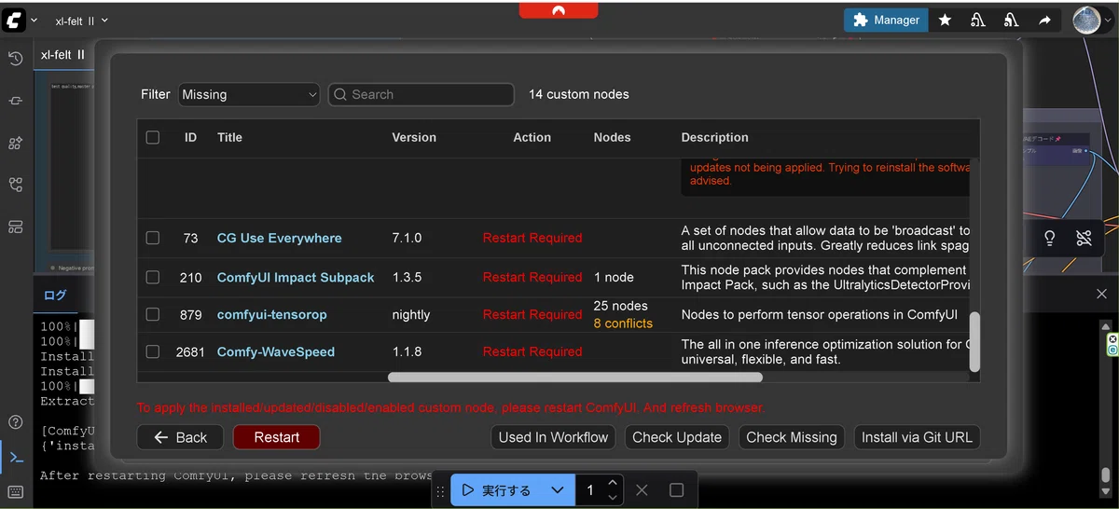
Task: Click the red update notification tab
Action: (558, 10)
